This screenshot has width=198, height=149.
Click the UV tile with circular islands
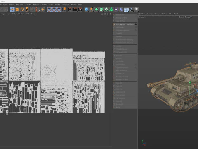[x=24, y=65]
